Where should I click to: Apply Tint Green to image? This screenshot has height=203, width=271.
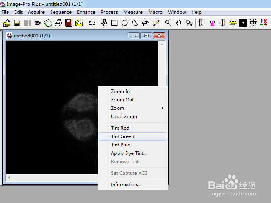[133, 136]
